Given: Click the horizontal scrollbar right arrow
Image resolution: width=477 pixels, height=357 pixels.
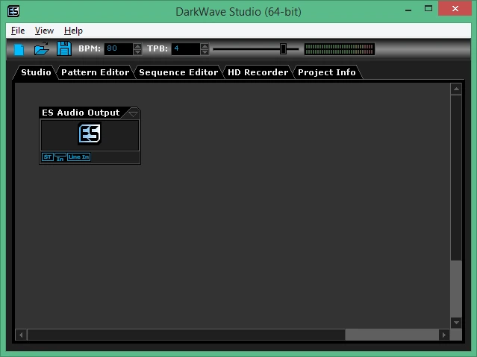Looking at the screenshot, I should coord(444,335).
